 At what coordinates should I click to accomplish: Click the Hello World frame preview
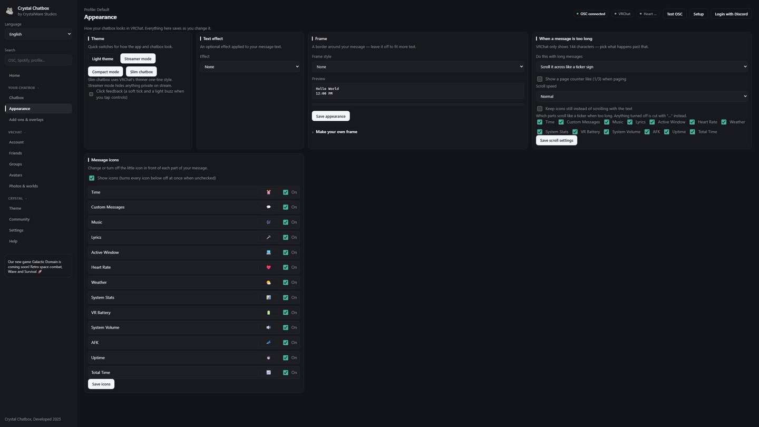pyautogui.click(x=418, y=91)
